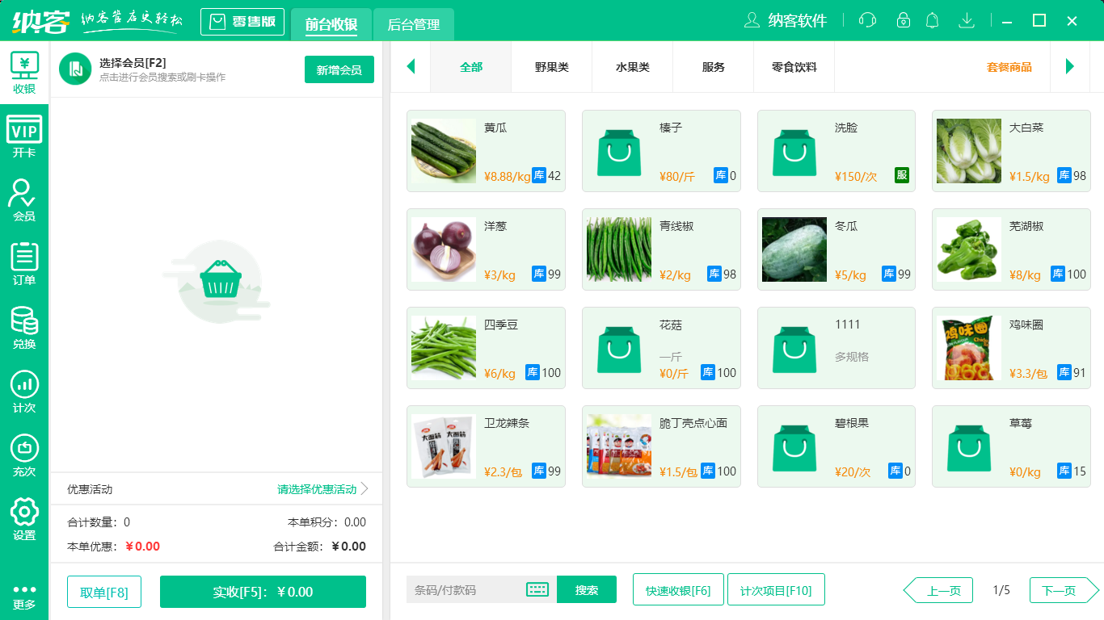1104x620 pixels.
Task: Click 选择会员[F2] member selection area
Action: [x=133, y=63]
